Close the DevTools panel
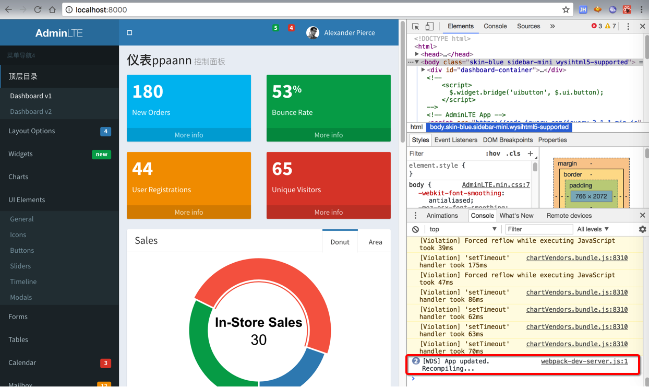The image size is (649, 387). pyautogui.click(x=642, y=26)
